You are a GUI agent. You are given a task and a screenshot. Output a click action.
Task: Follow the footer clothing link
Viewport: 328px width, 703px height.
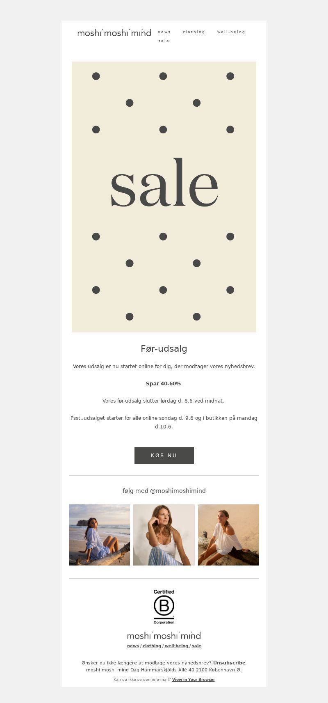tap(152, 646)
